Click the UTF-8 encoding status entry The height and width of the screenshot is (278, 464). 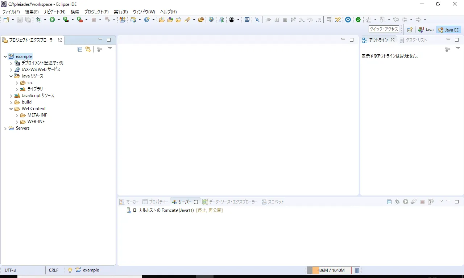tap(10, 270)
